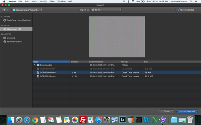Open the Modify menu

43,2
